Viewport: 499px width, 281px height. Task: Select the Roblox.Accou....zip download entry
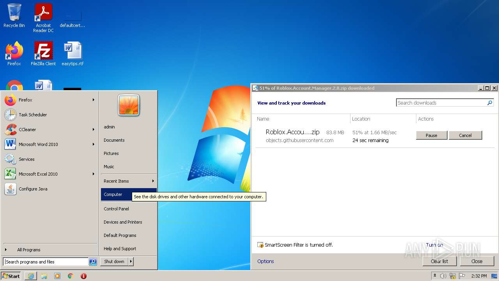click(x=292, y=132)
